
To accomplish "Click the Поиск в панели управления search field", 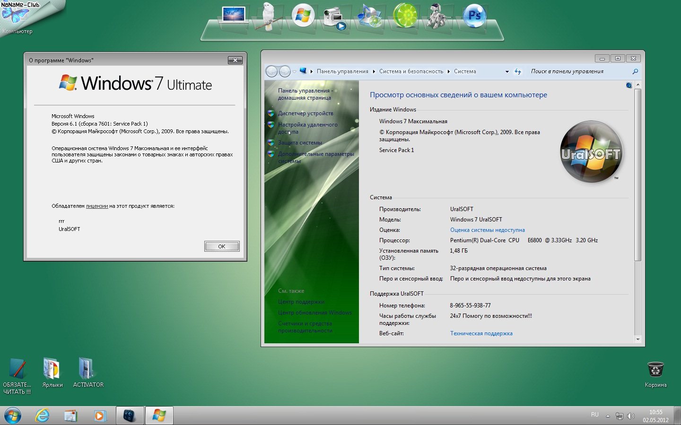I will [579, 71].
